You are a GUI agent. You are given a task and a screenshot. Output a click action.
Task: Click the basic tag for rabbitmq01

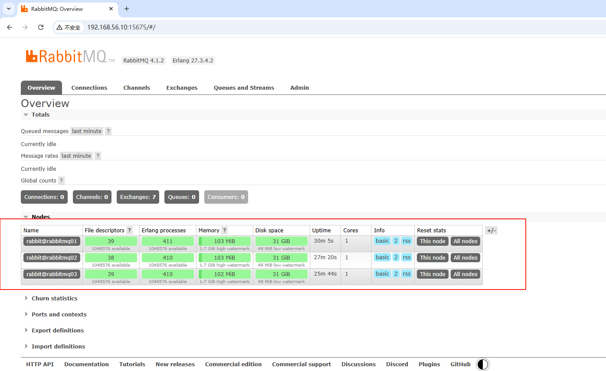coord(382,241)
